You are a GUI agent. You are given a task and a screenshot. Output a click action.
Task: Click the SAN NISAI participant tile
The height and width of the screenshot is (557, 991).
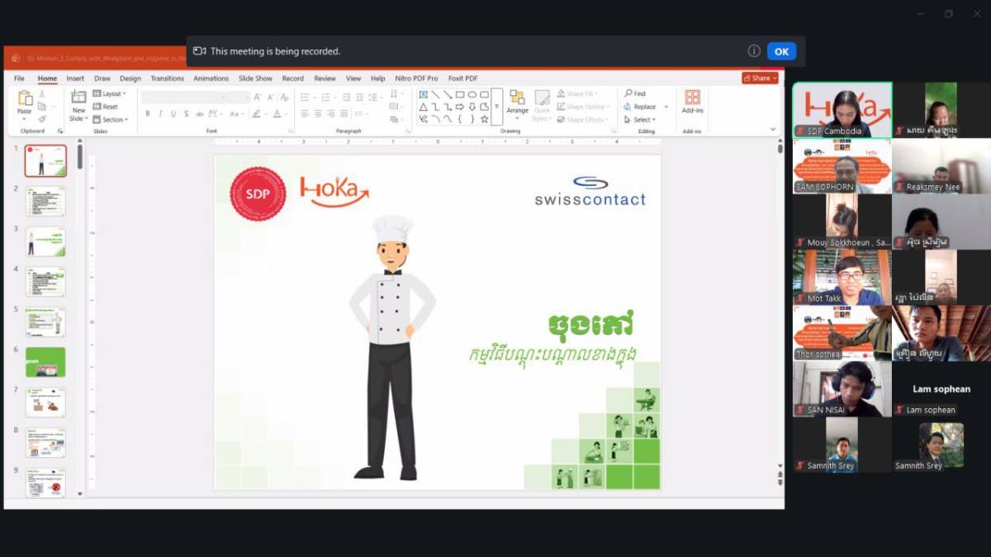click(842, 388)
